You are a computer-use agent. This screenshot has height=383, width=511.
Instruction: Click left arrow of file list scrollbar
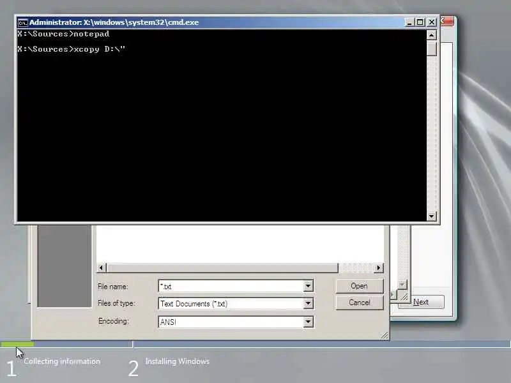101,267
